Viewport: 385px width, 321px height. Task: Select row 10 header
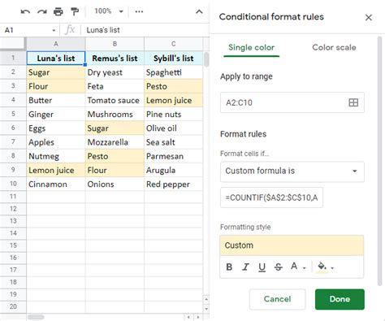[x=13, y=184]
